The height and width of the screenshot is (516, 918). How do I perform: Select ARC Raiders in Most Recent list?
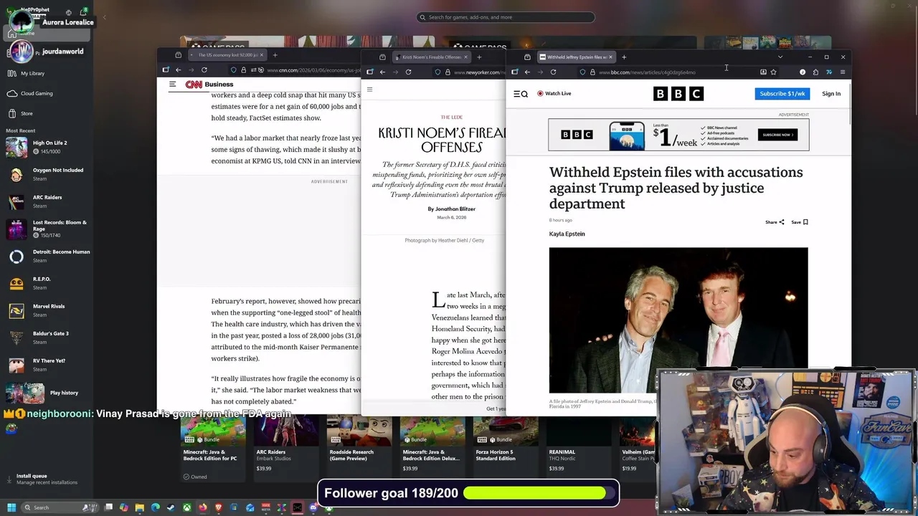[x=47, y=201]
